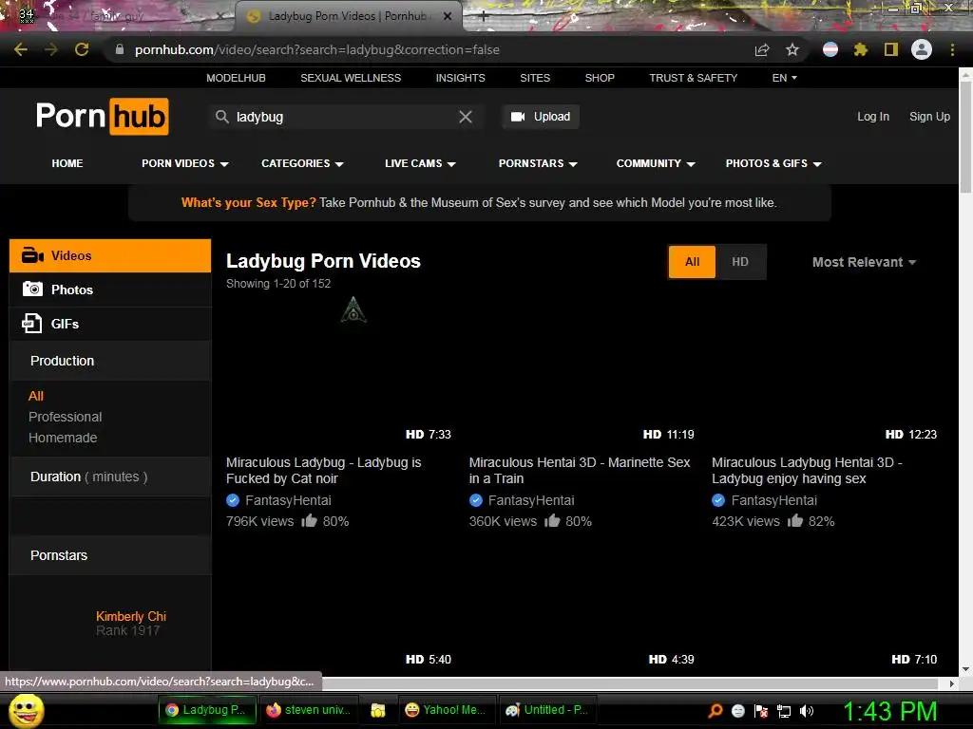
Task: Filter Production by Homemade
Action: click(x=63, y=438)
